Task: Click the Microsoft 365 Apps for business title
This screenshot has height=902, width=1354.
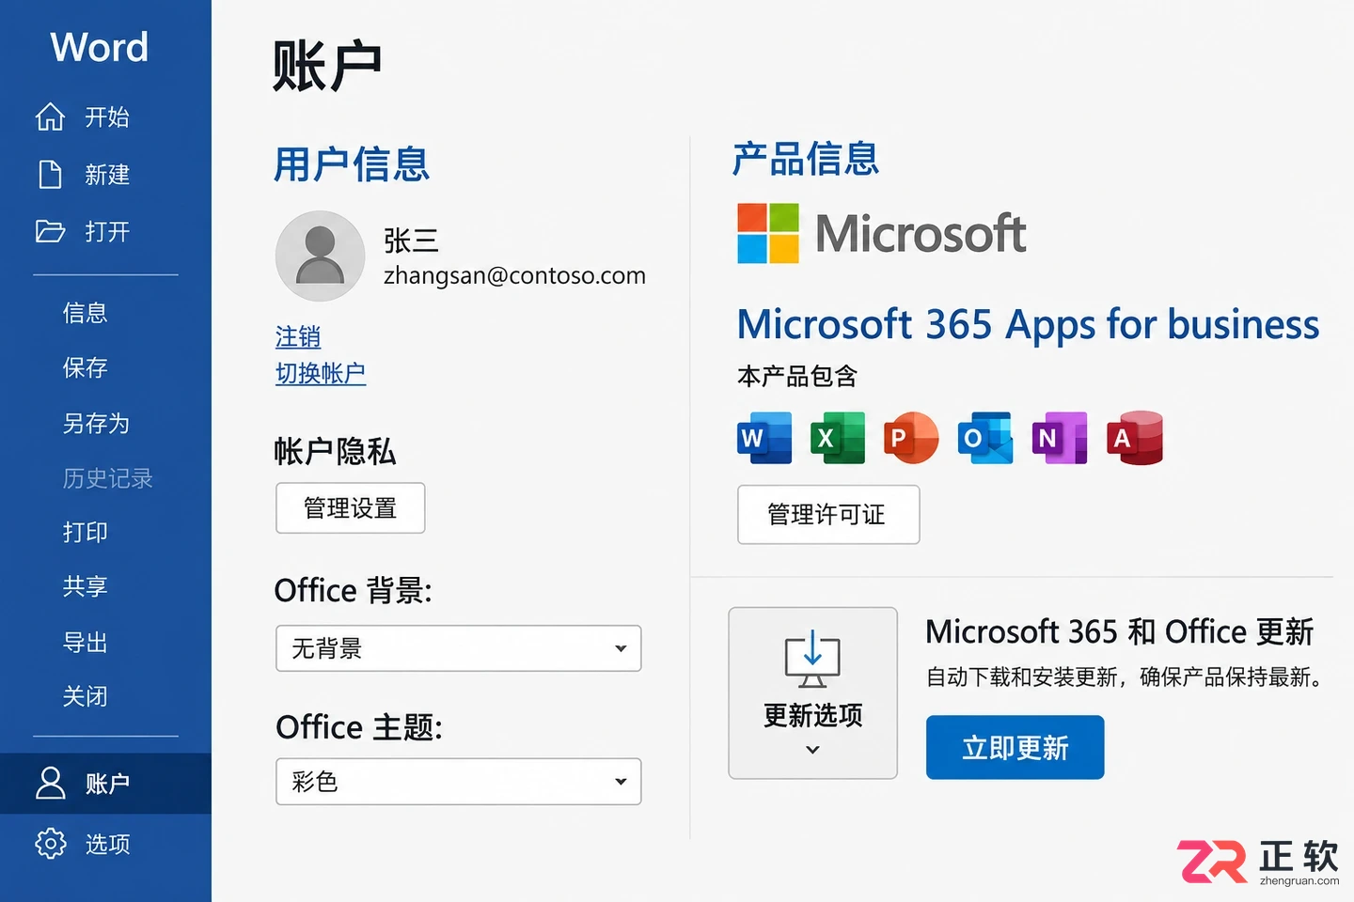Action: 1029,325
